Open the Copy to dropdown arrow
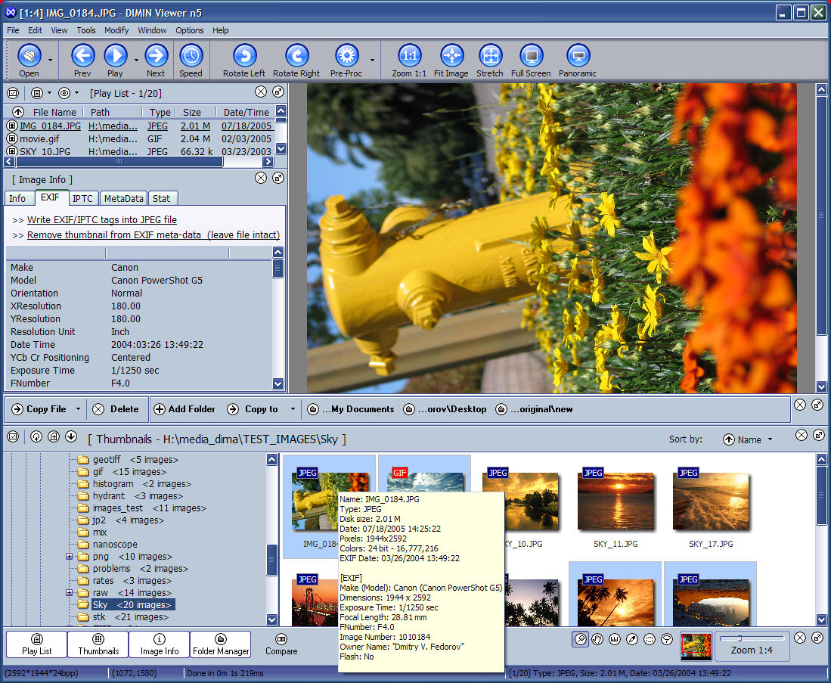This screenshot has height=683, width=831. click(x=293, y=409)
